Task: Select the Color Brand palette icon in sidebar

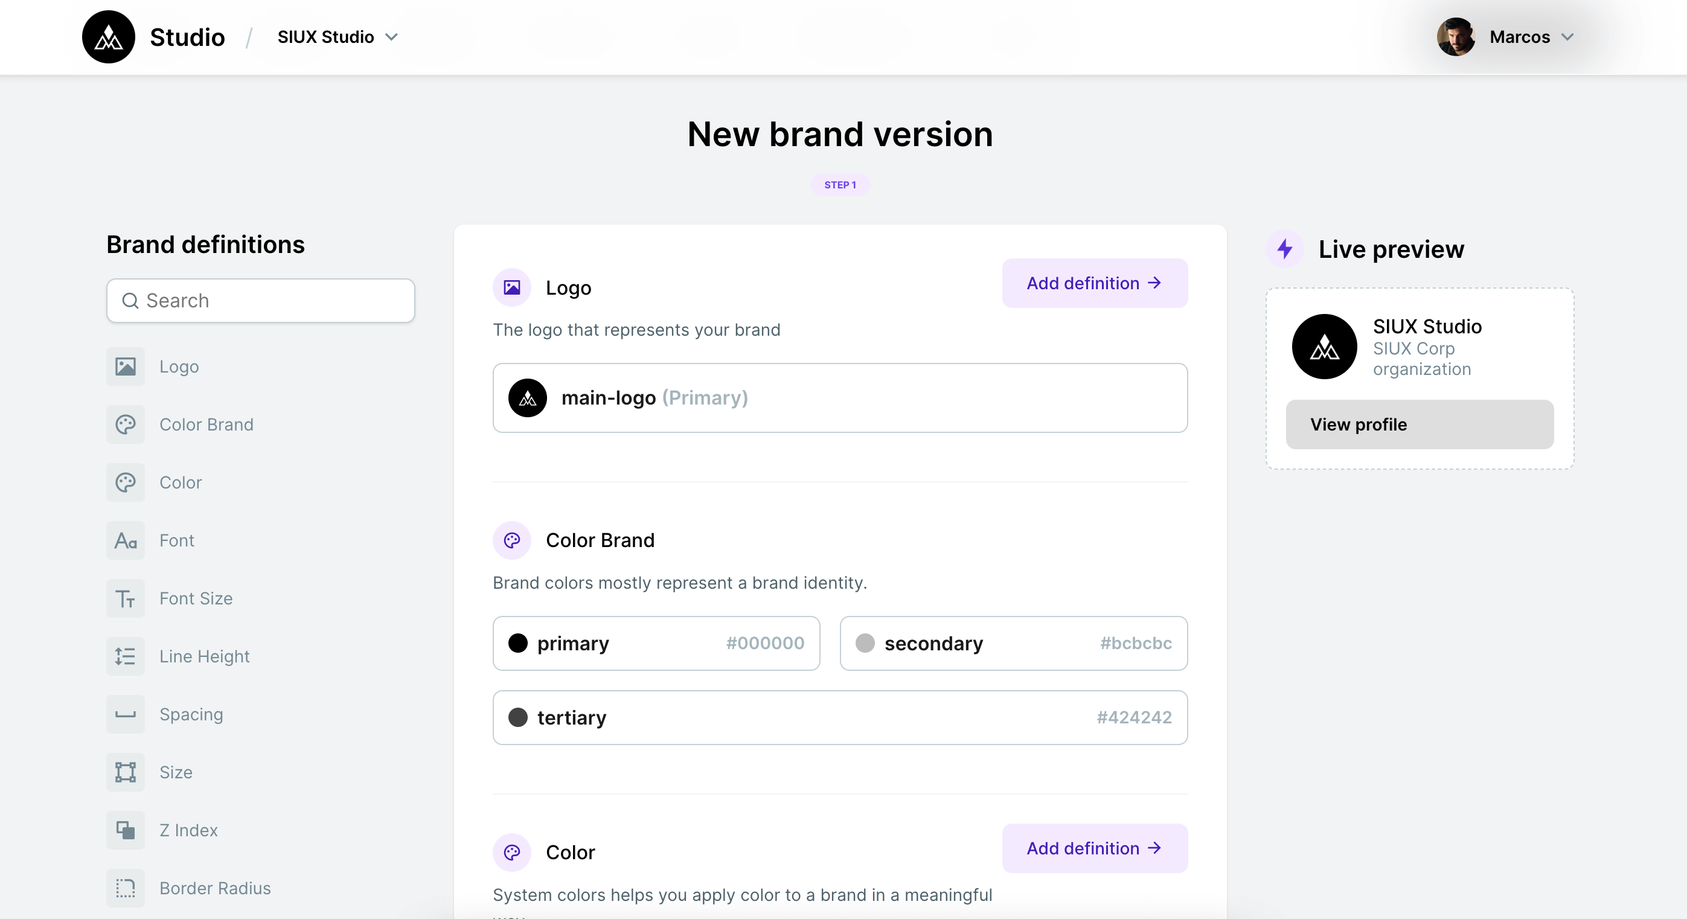Action: pyautogui.click(x=125, y=424)
